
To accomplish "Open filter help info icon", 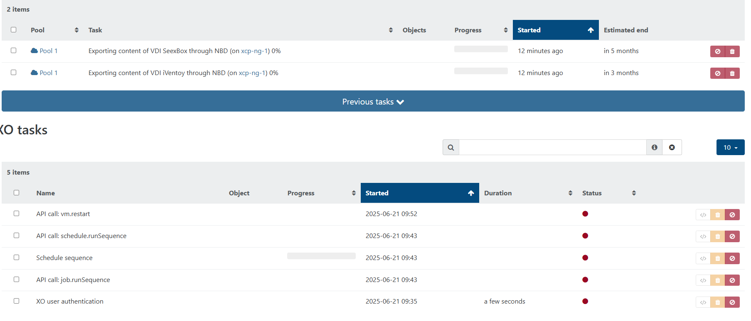I will tap(654, 148).
